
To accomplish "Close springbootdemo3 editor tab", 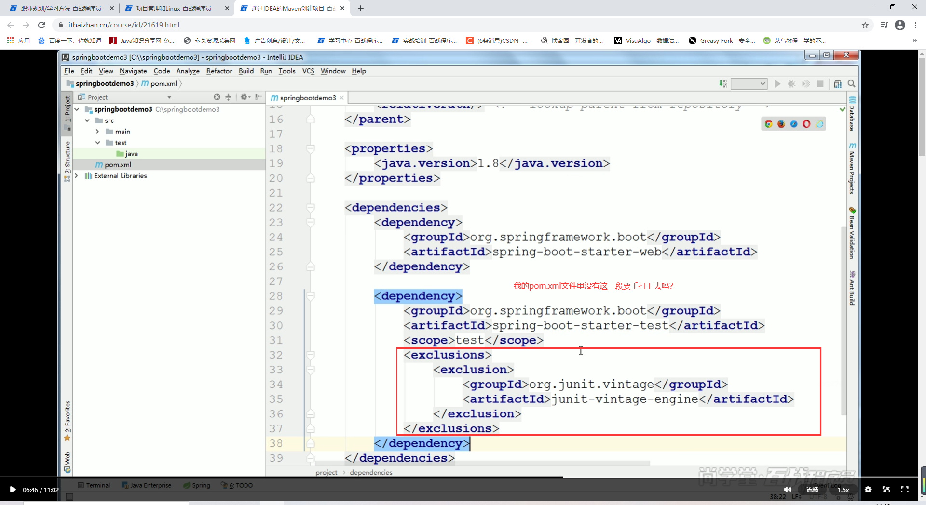I will (x=342, y=98).
